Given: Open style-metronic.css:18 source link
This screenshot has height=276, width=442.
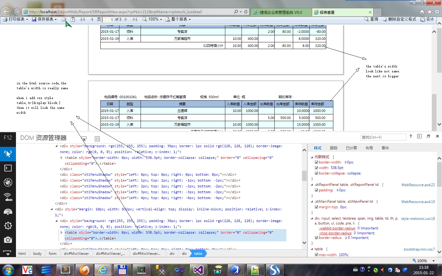Looking at the screenshot, I should [x=418, y=219].
